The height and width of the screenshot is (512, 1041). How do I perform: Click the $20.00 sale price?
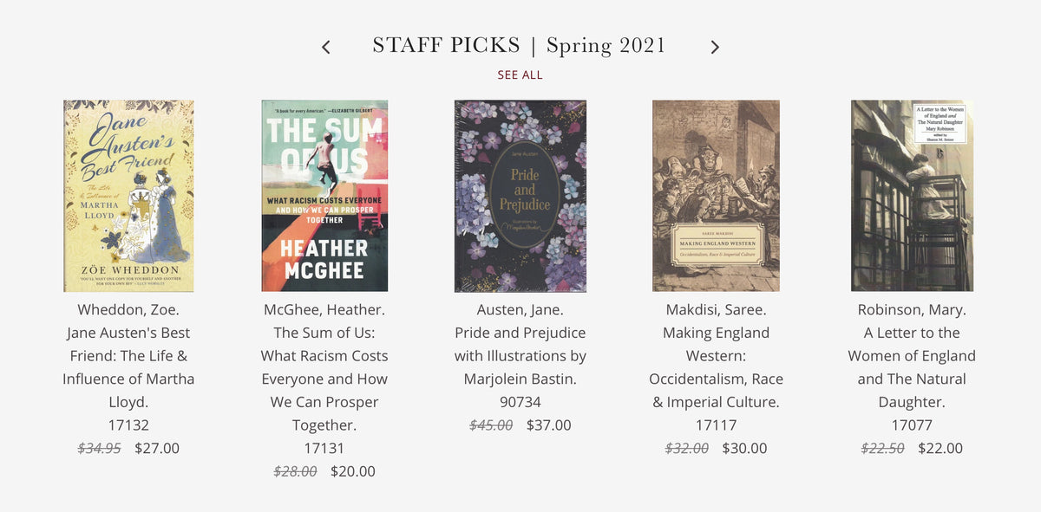coord(353,471)
